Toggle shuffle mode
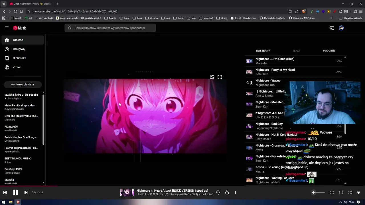 (x=350, y=192)
